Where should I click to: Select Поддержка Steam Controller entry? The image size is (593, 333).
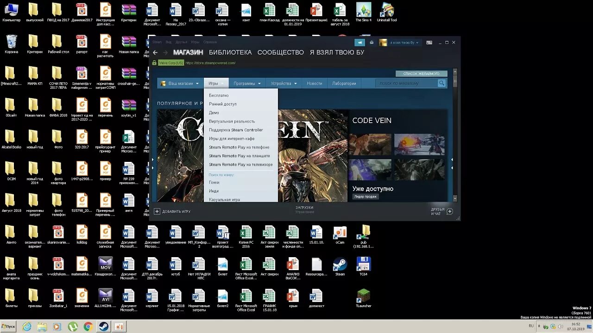(x=236, y=130)
